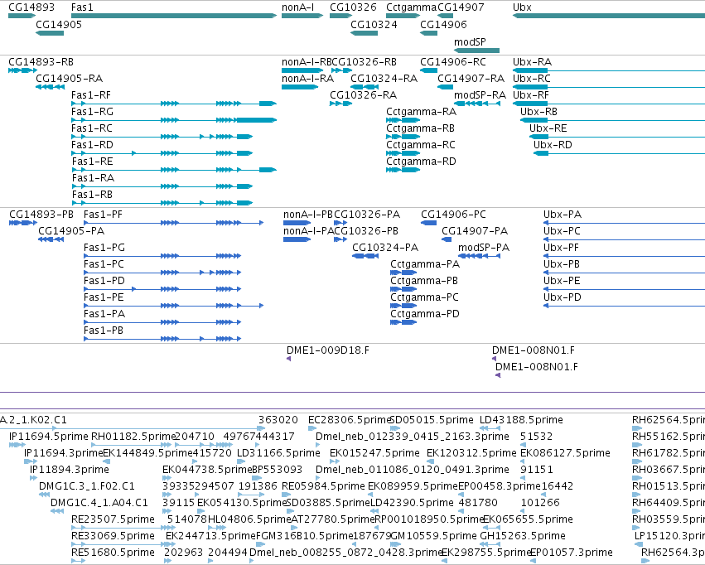Click the 363020 EST label

click(x=278, y=420)
